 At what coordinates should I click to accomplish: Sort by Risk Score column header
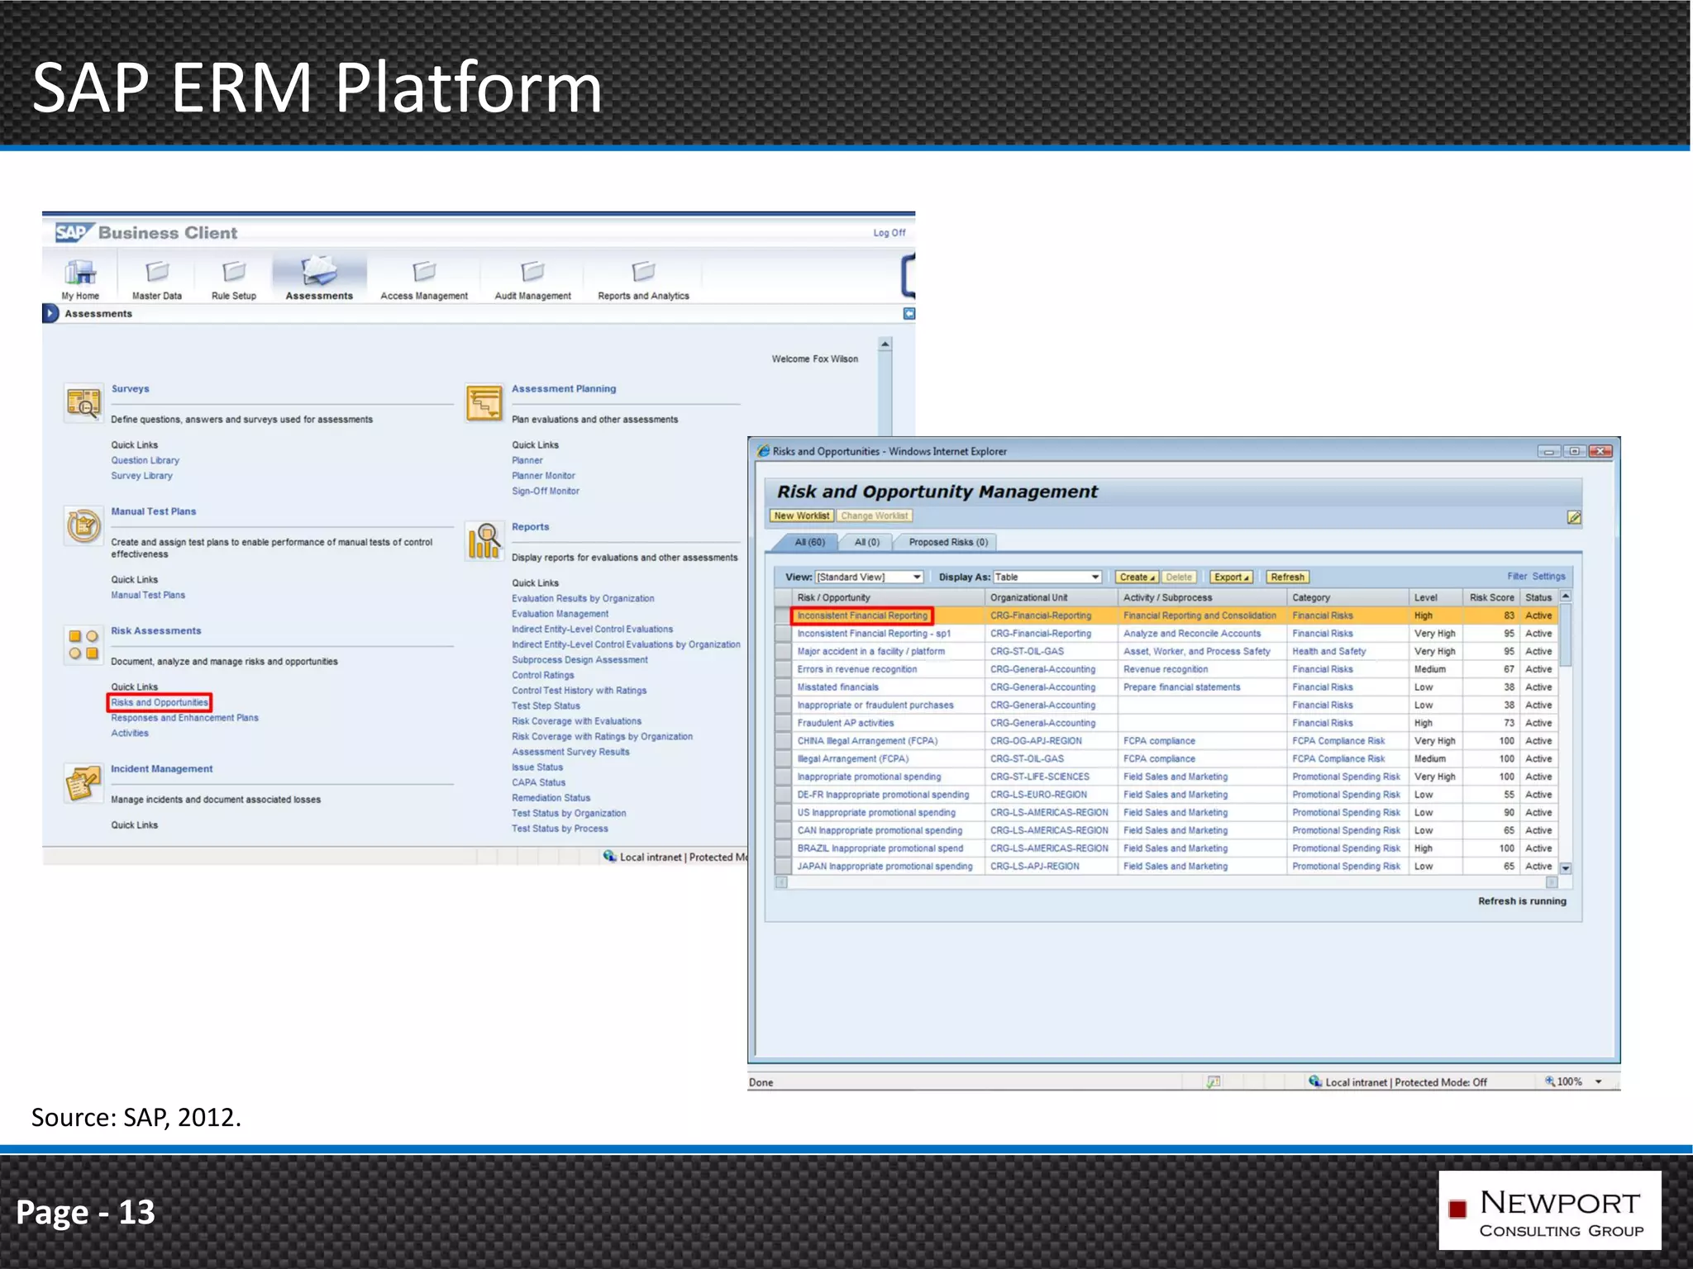(1491, 597)
